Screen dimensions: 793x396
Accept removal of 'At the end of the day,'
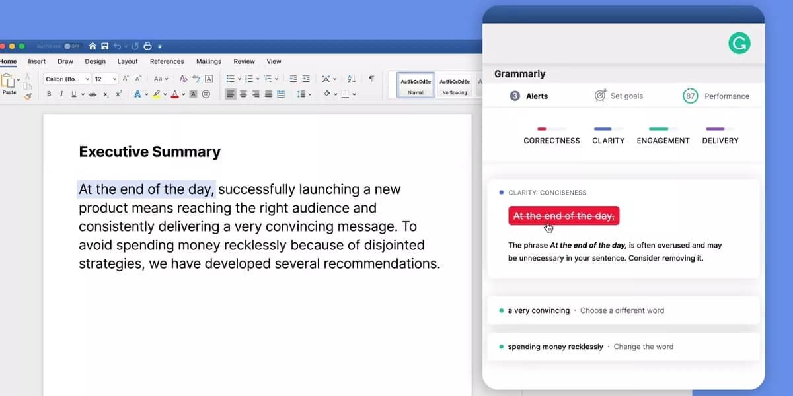coord(564,216)
